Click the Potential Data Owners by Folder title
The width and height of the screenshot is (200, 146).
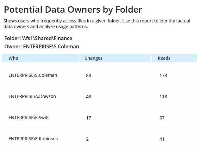tap(73, 10)
